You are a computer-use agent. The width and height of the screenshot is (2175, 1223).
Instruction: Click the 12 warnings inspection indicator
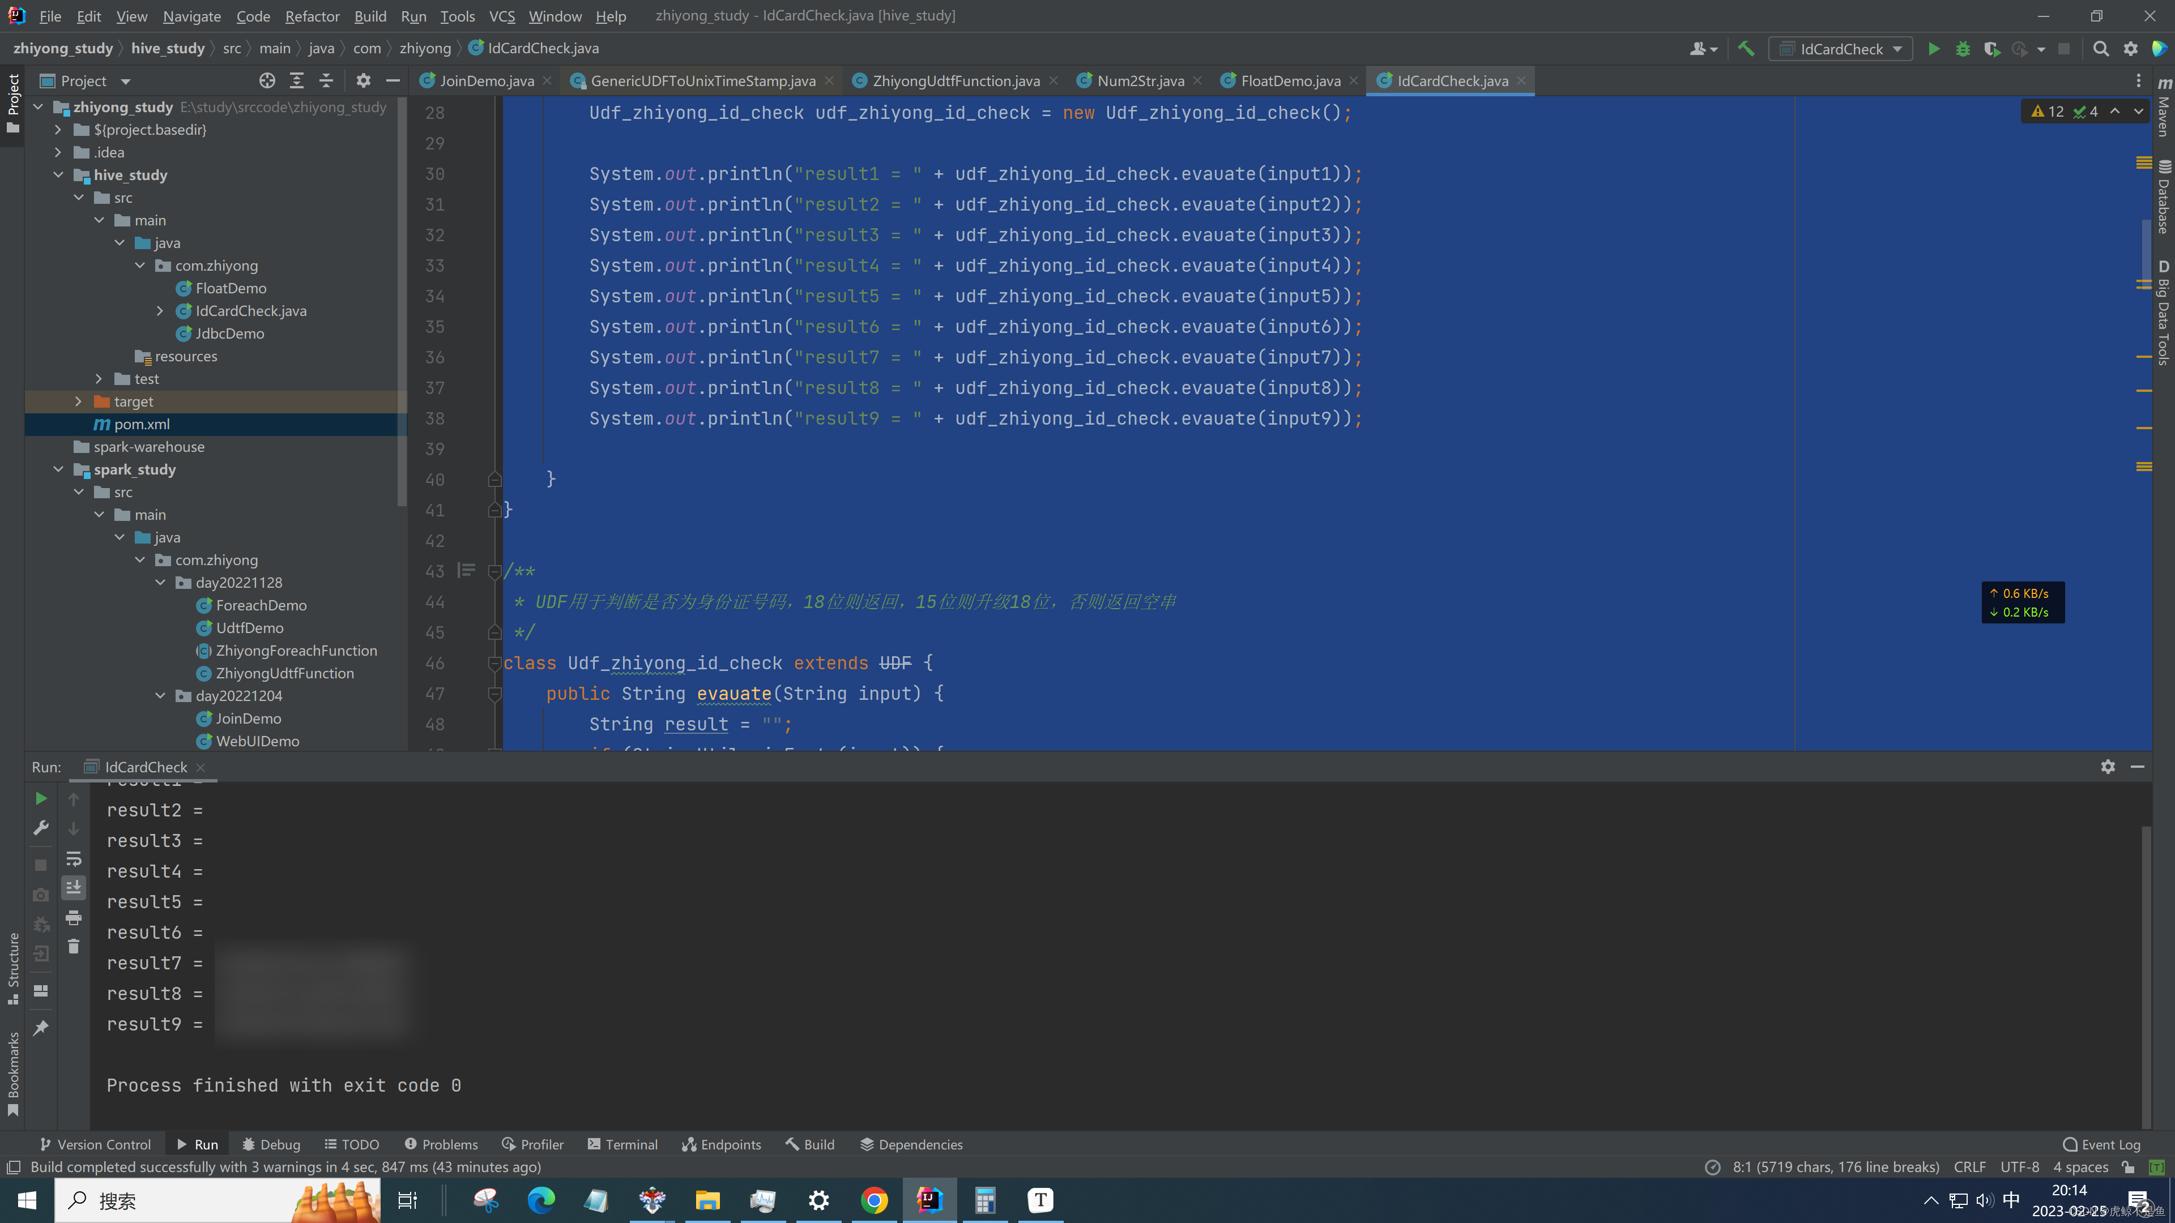pyautogui.click(x=2048, y=112)
